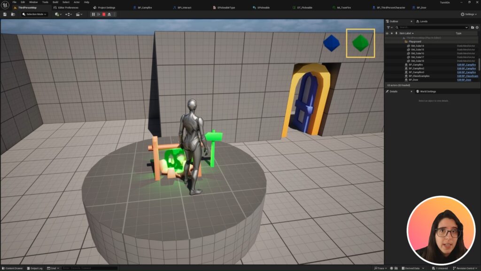Click the pinned star column header

point(392,33)
